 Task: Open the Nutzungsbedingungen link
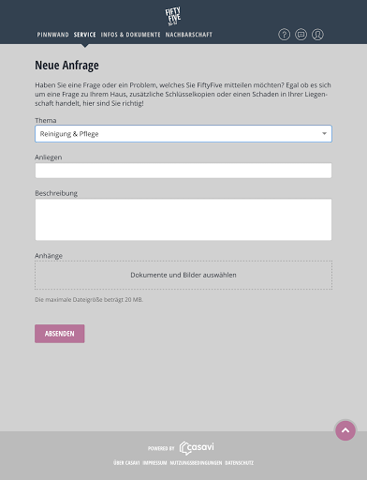pyautogui.click(x=196, y=463)
